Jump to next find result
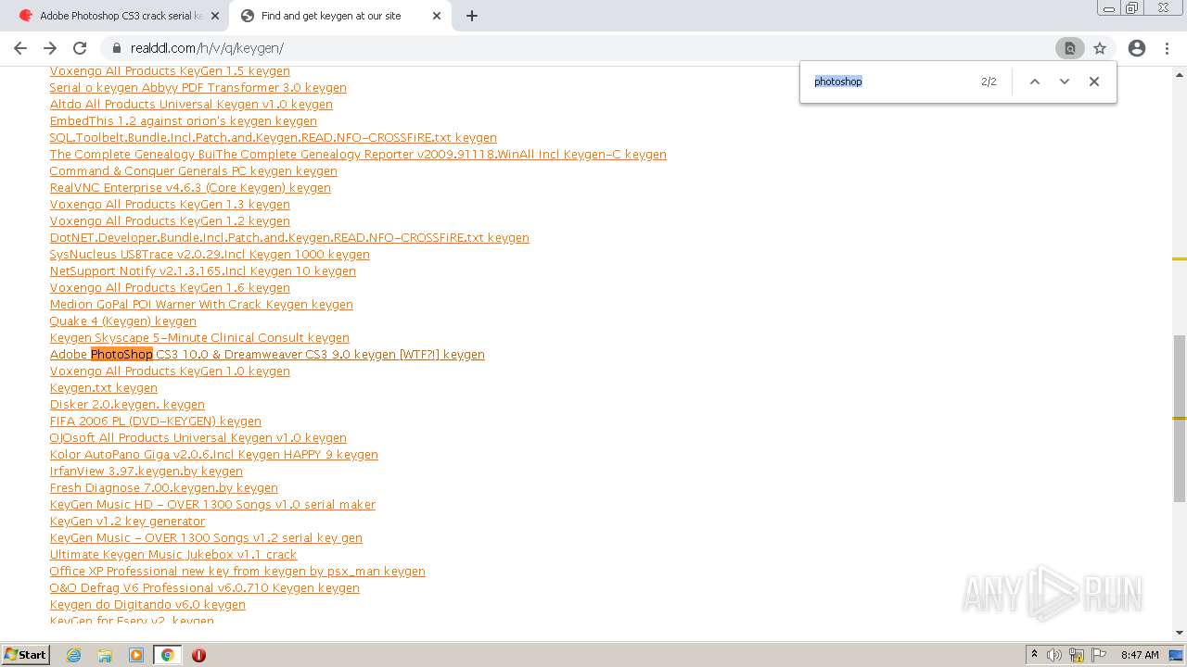The image size is (1187, 667). tap(1065, 82)
